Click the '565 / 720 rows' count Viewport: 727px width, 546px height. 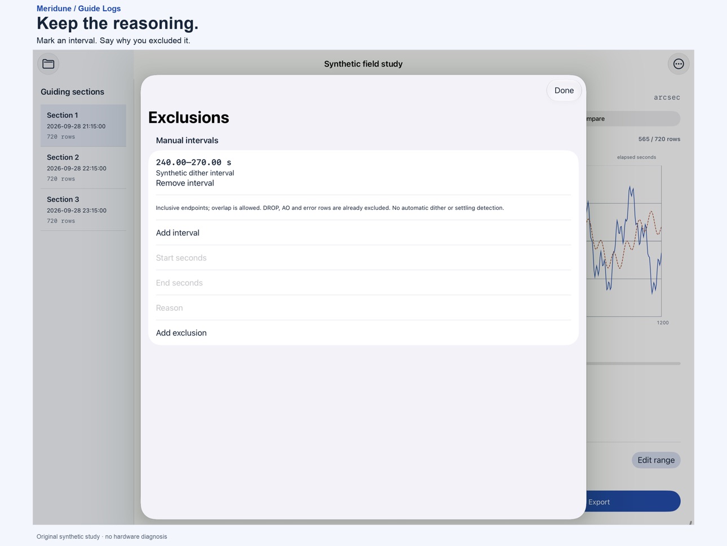pyautogui.click(x=659, y=139)
